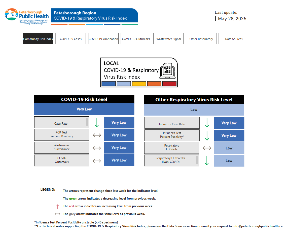Click grey arrow beside COVID Outbreaks
The height and width of the screenshot is (235, 290).
97,161
